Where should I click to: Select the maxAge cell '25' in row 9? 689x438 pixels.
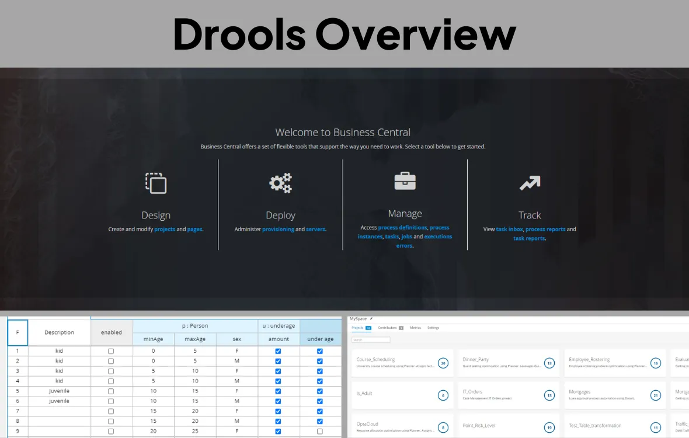[x=195, y=432]
